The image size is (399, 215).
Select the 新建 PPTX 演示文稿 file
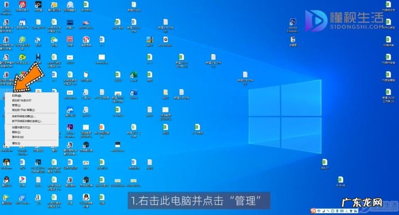[x=118, y=94]
